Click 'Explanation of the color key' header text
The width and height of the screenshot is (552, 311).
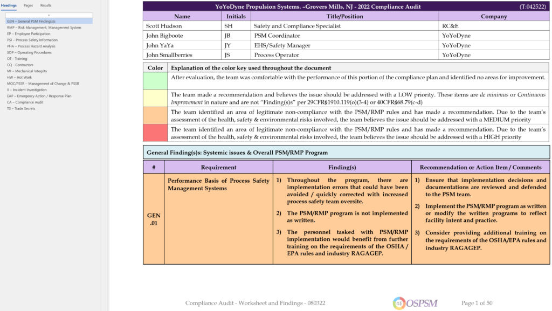click(251, 68)
